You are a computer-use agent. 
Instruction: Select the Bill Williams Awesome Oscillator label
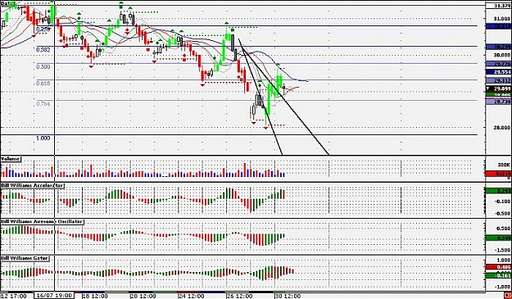[x=42, y=222]
